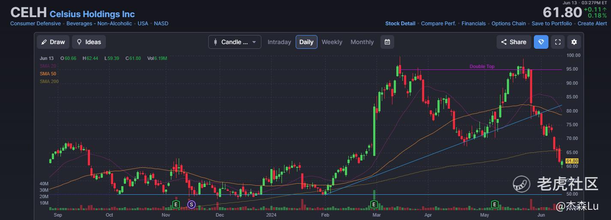
Task: Click the May earnings E marker
Action: 495,204
